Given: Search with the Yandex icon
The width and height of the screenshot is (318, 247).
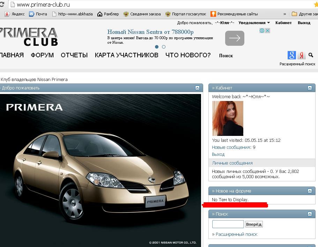Looking at the screenshot, I should point(301,55).
